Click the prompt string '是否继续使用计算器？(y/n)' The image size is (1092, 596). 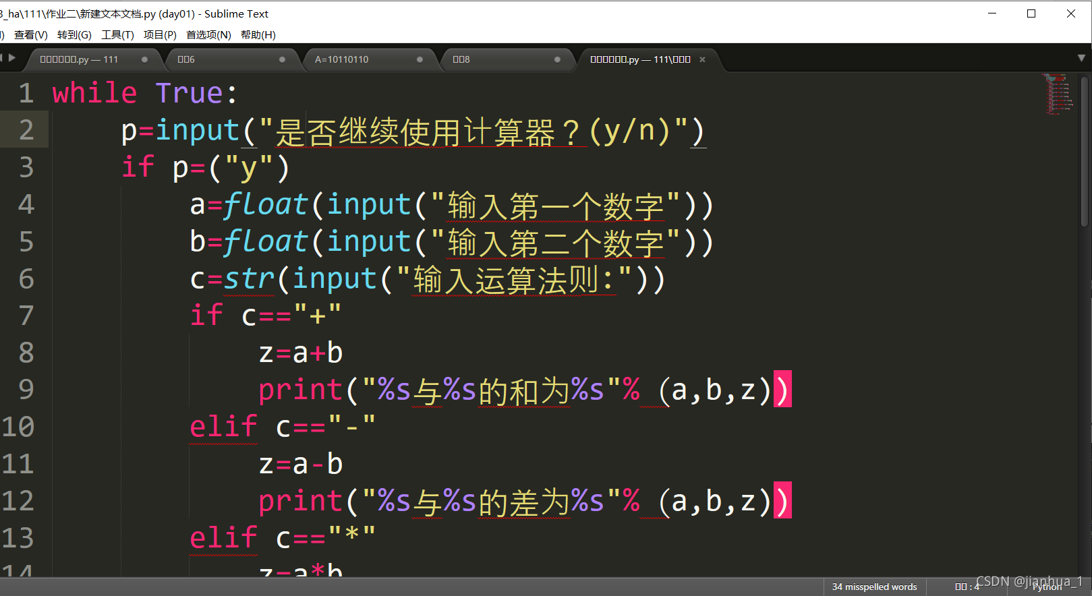[473, 131]
